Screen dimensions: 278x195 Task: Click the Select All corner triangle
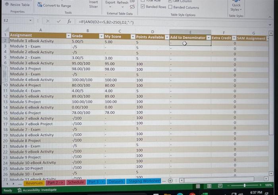tap(6, 29)
